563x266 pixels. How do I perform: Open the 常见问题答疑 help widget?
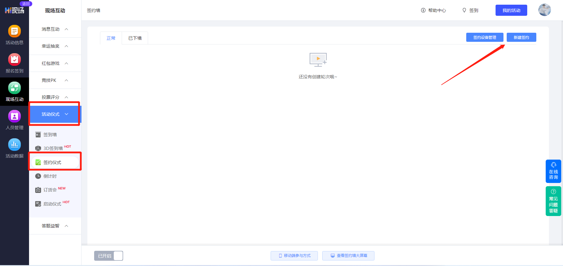(553, 201)
